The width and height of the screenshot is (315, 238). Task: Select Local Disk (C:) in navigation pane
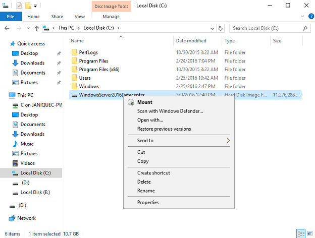[x=31, y=173]
